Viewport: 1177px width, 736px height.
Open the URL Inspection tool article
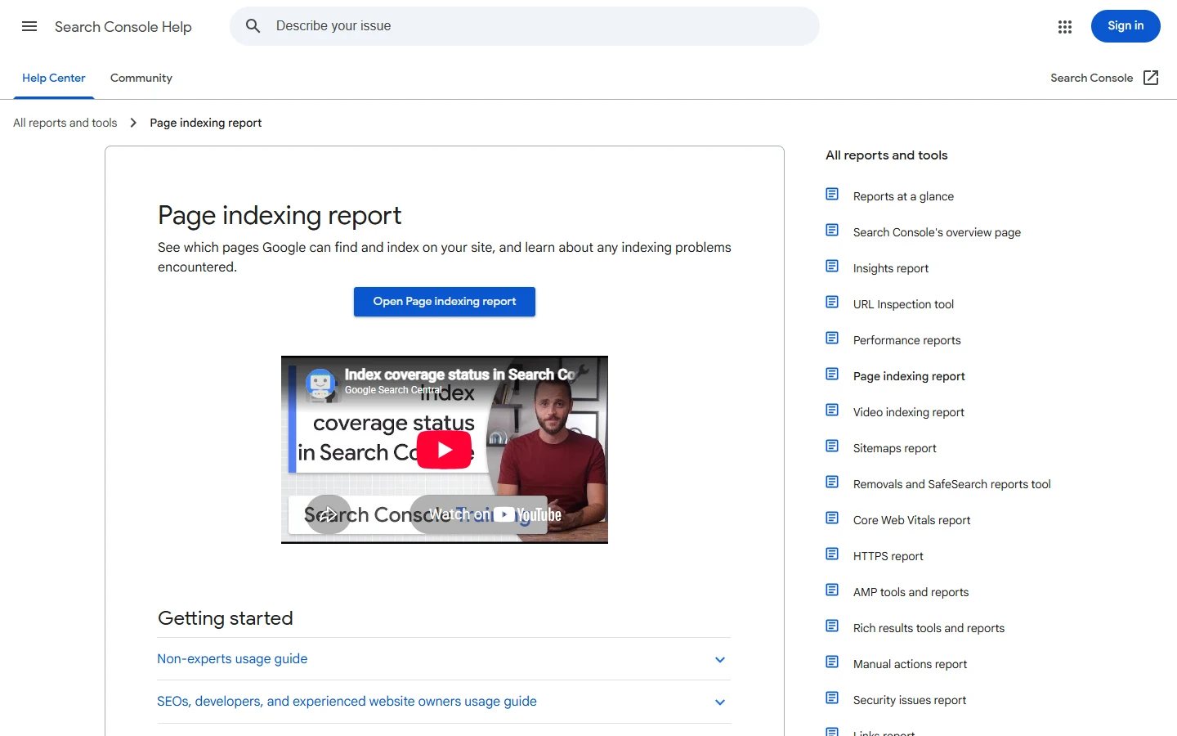click(903, 304)
